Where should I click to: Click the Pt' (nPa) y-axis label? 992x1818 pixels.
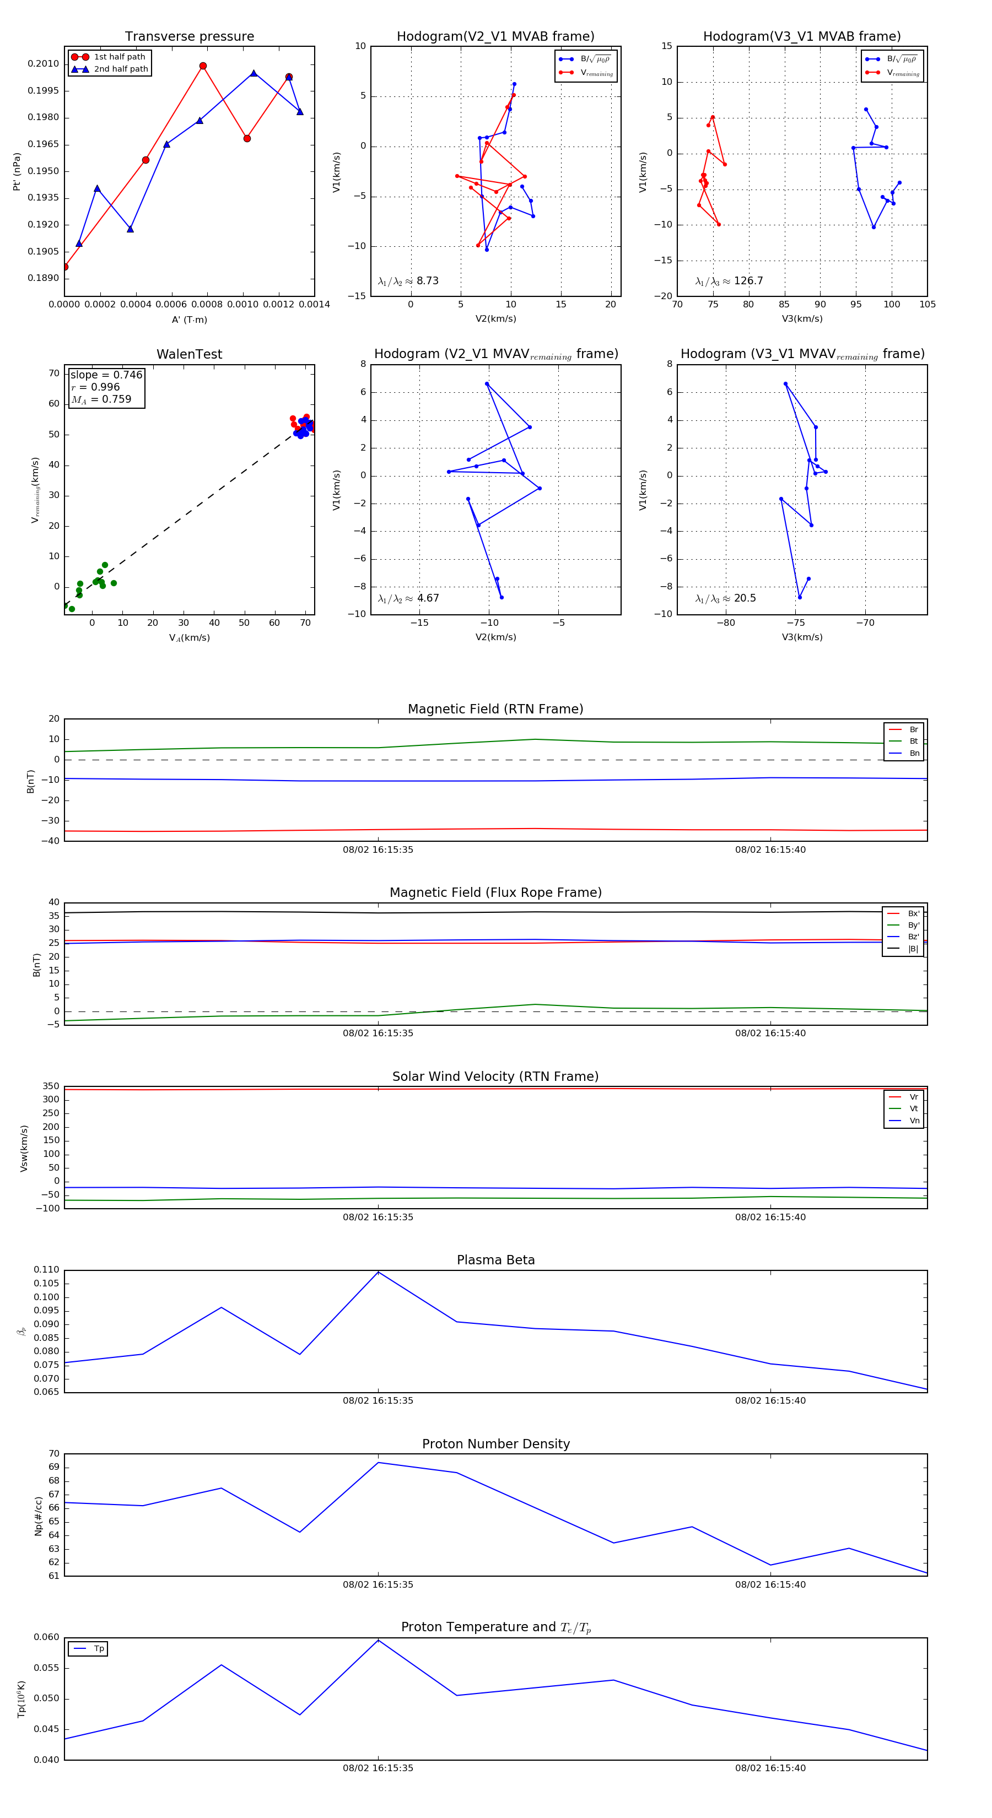pyautogui.click(x=17, y=171)
